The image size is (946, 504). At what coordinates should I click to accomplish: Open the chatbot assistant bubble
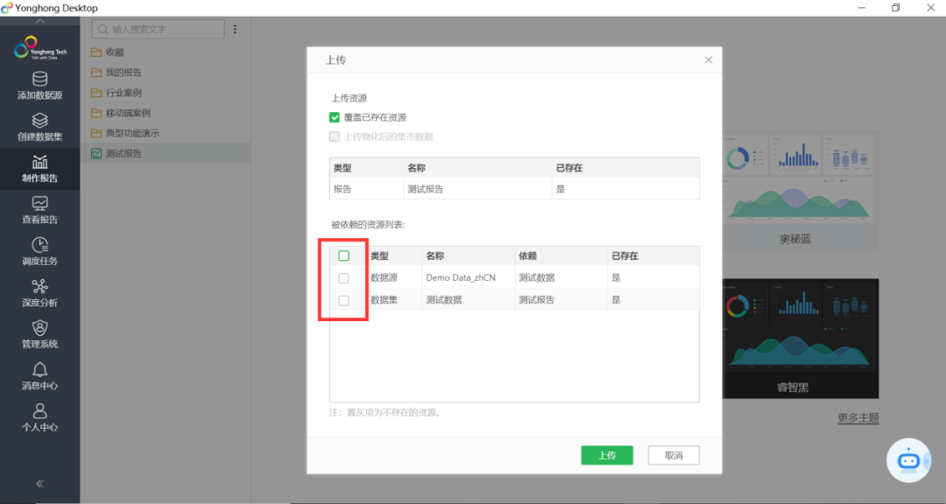(x=908, y=459)
